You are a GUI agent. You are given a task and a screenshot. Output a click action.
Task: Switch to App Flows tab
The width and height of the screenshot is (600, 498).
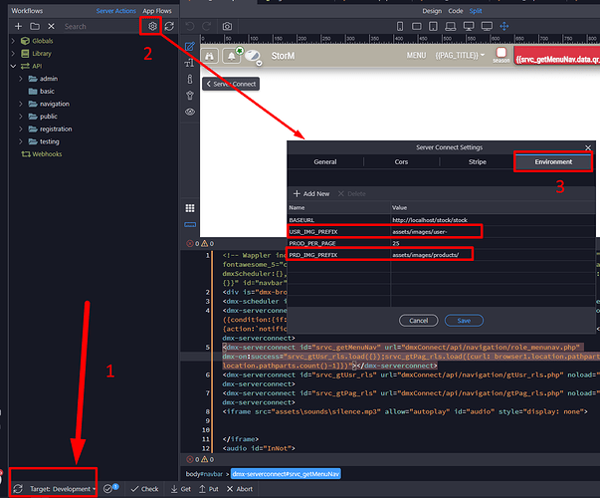[x=157, y=11]
